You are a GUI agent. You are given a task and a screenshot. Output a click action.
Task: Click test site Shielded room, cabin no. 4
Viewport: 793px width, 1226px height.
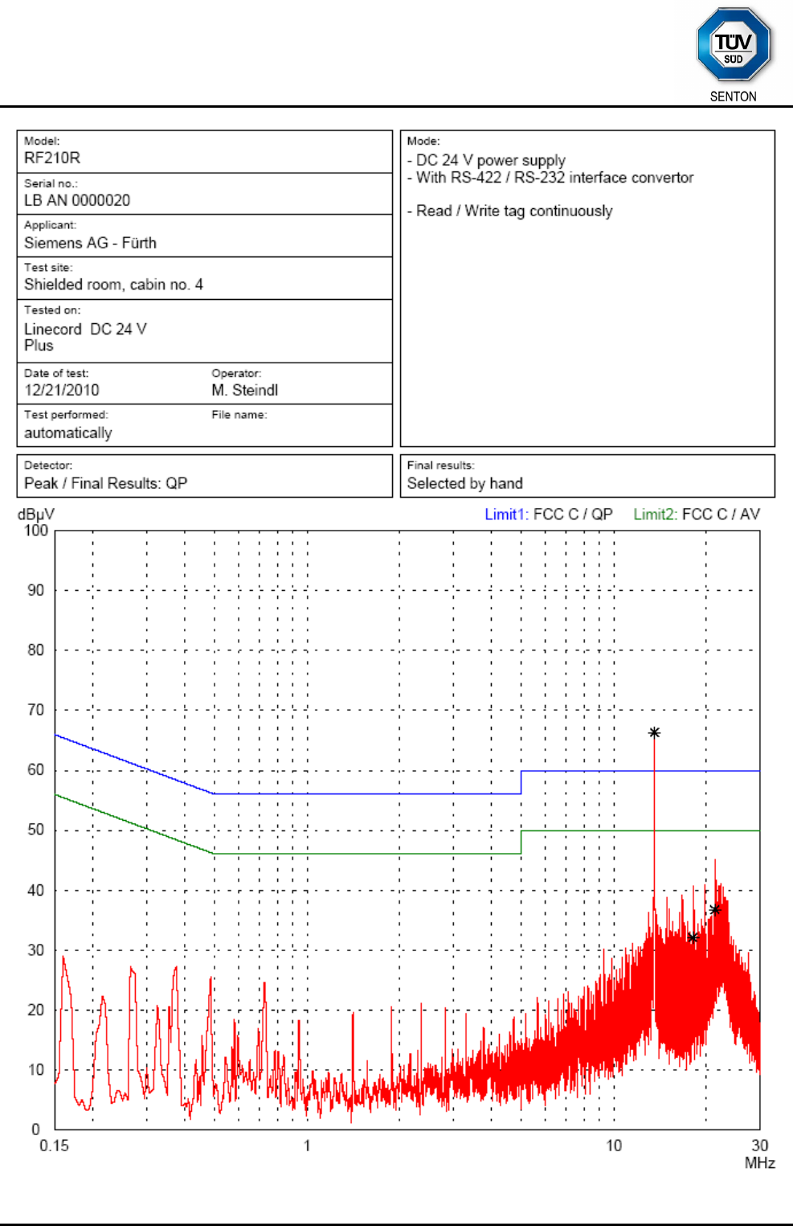(113, 285)
